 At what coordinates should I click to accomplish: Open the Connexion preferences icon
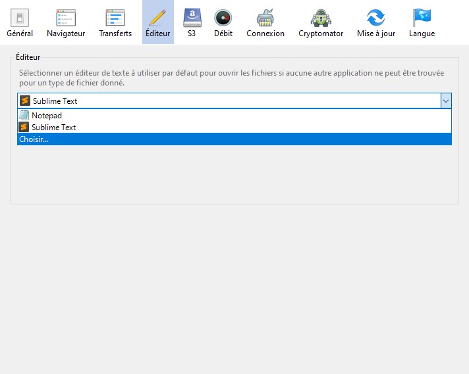265,18
